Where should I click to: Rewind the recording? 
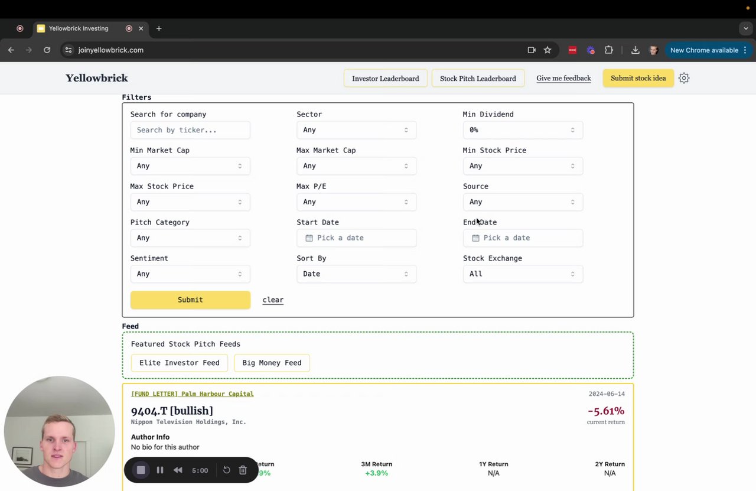pos(178,470)
